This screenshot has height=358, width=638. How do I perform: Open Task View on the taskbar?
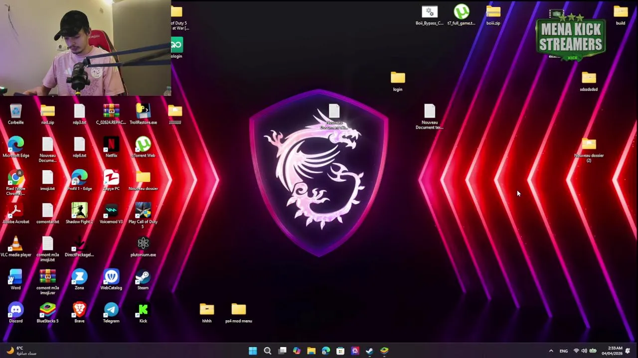[x=282, y=351]
